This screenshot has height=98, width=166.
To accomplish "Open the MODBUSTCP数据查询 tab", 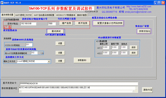I will 65,15.
